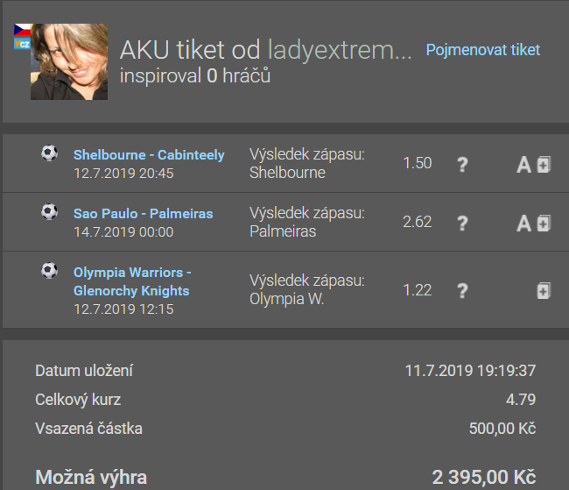
Task: Add Olympia W. bet using the plus ticket icon
Action: click(544, 291)
